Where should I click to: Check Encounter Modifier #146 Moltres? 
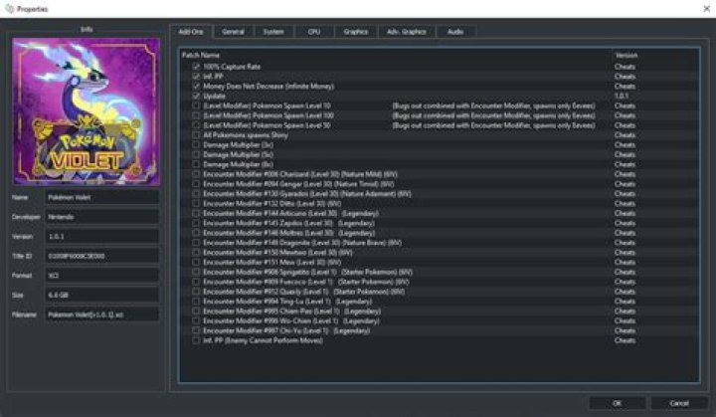196,233
